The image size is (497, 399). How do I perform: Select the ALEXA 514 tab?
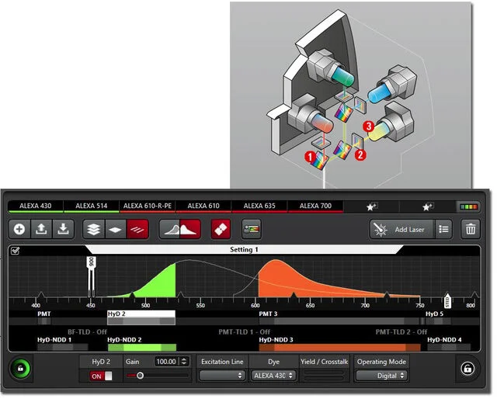click(91, 206)
